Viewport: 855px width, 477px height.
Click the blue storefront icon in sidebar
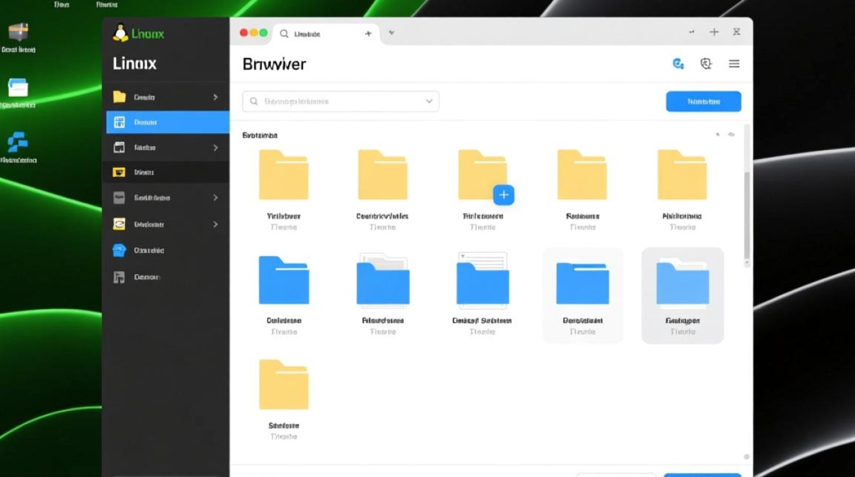coord(119,250)
